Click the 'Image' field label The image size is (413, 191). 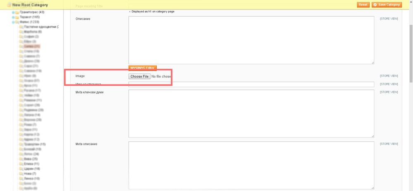[x=80, y=76]
